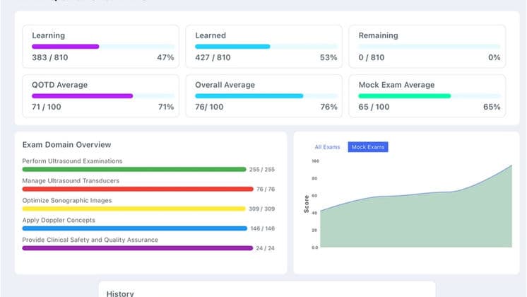
Task: Click the green Mock Exam Average bar
Action: (x=404, y=96)
